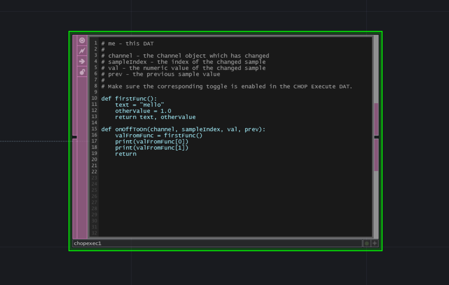Screen dimensions: 449x285
Task: Enable the Bypass arrow flag
Action: pos(82,61)
